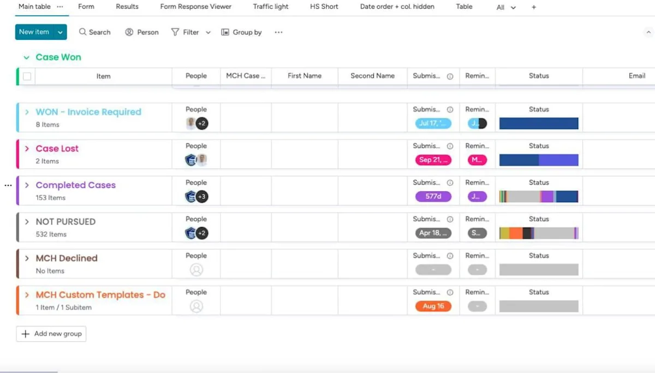Image resolution: width=655 pixels, height=373 pixels.
Task: Click the Apr 18 submission date pill
Action: 433,233
